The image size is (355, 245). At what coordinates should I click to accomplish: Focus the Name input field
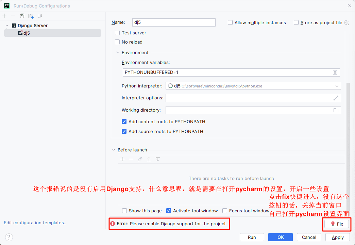click(174, 22)
